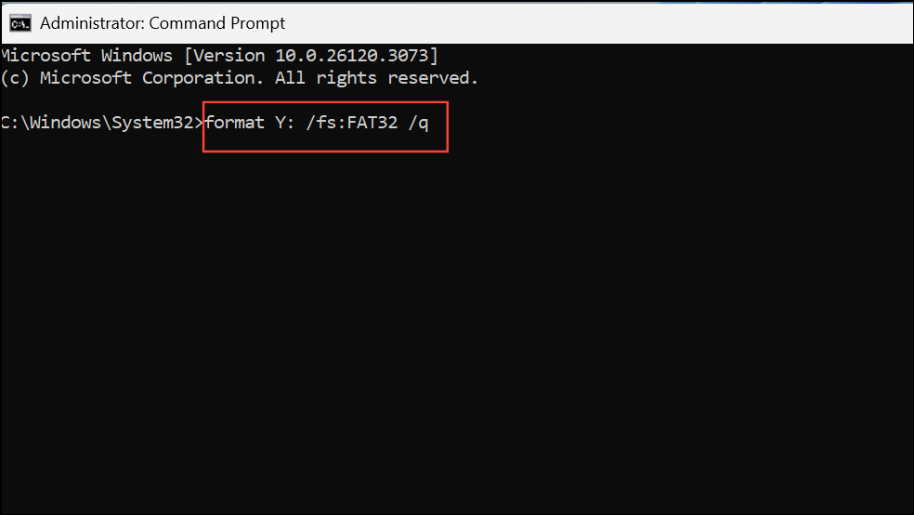Image resolution: width=914 pixels, height=515 pixels.
Task: Click the blank black console area below the command
Action: point(457,333)
